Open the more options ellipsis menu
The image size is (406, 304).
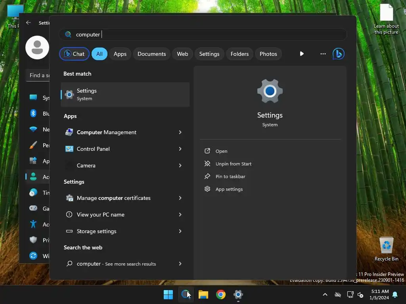click(323, 54)
